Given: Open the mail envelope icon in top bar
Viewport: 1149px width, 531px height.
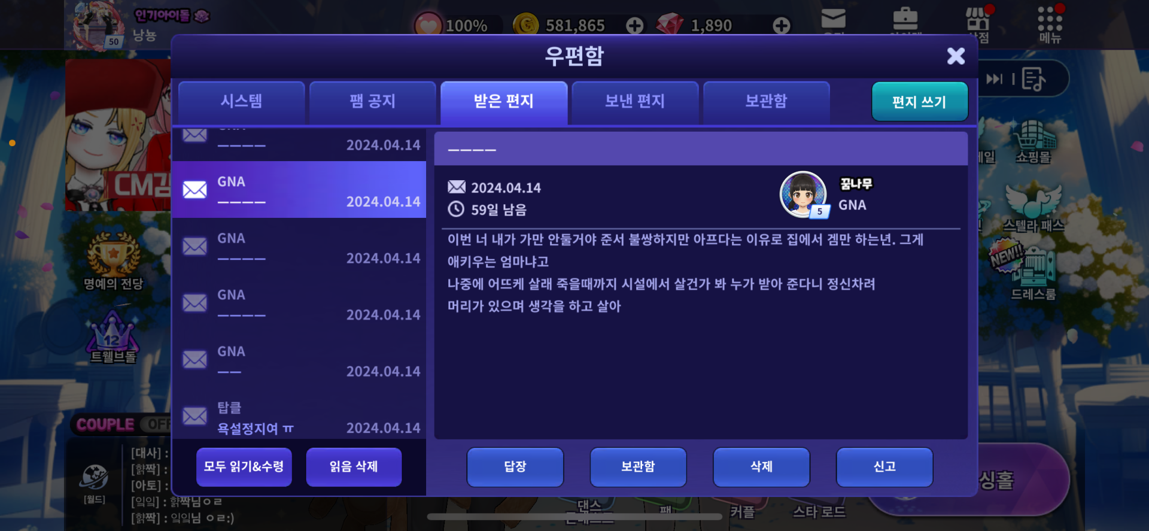Looking at the screenshot, I should [x=833, y=19].
